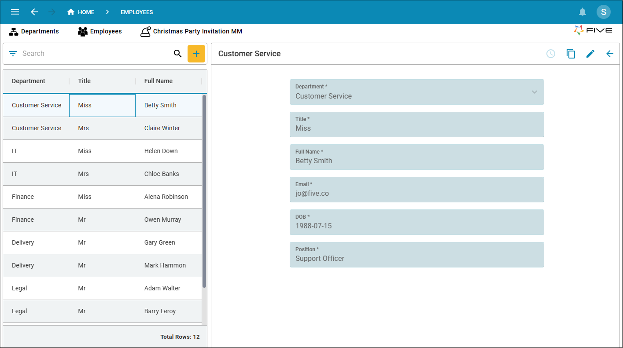Image resolution: width=623 pixels, height=348 pixels.
Task: Open Christmas Party Invitation MM
Action: pyautogui.click(x=191, y=31)
